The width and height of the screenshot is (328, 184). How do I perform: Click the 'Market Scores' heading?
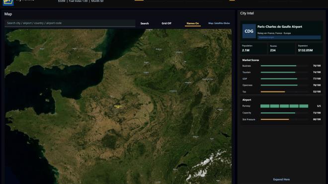click(250, 60)
